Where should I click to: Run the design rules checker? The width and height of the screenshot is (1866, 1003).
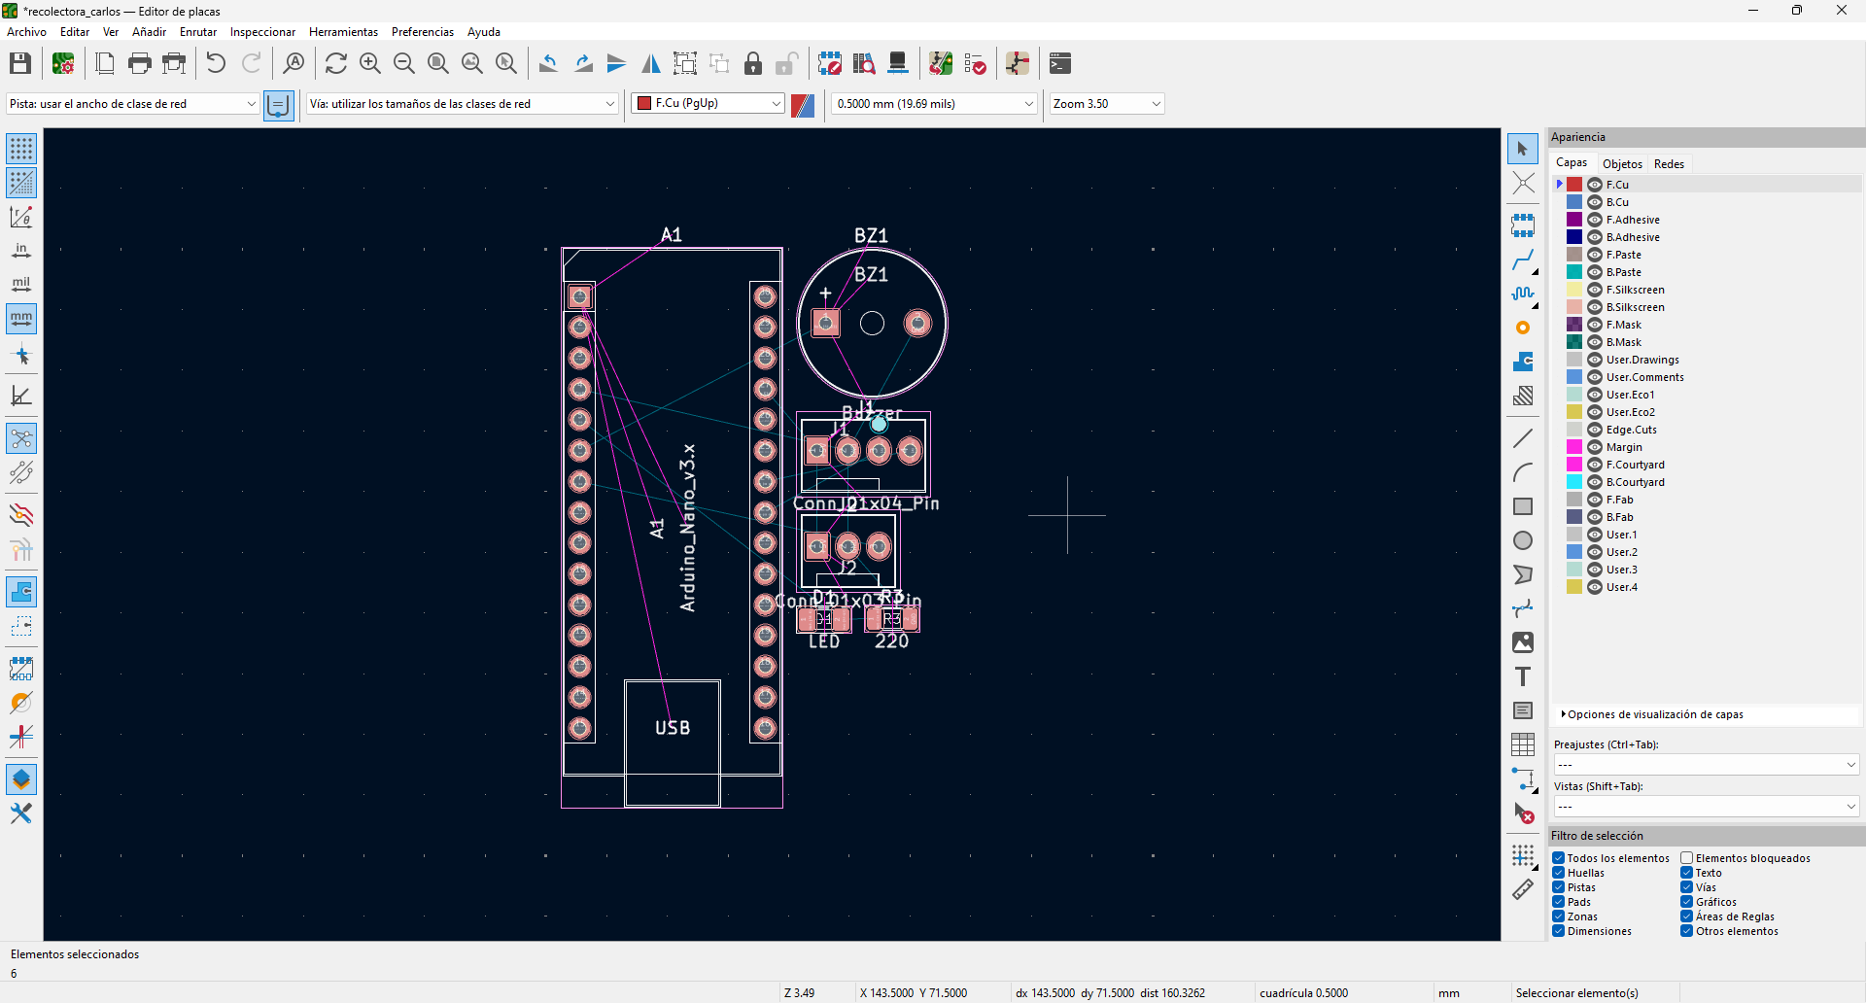click(975, 63)
